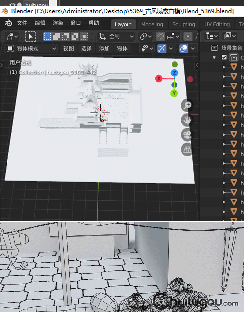244x312 pixels.
Task: Enable proportional editing icon
Action: coord(188,36)
